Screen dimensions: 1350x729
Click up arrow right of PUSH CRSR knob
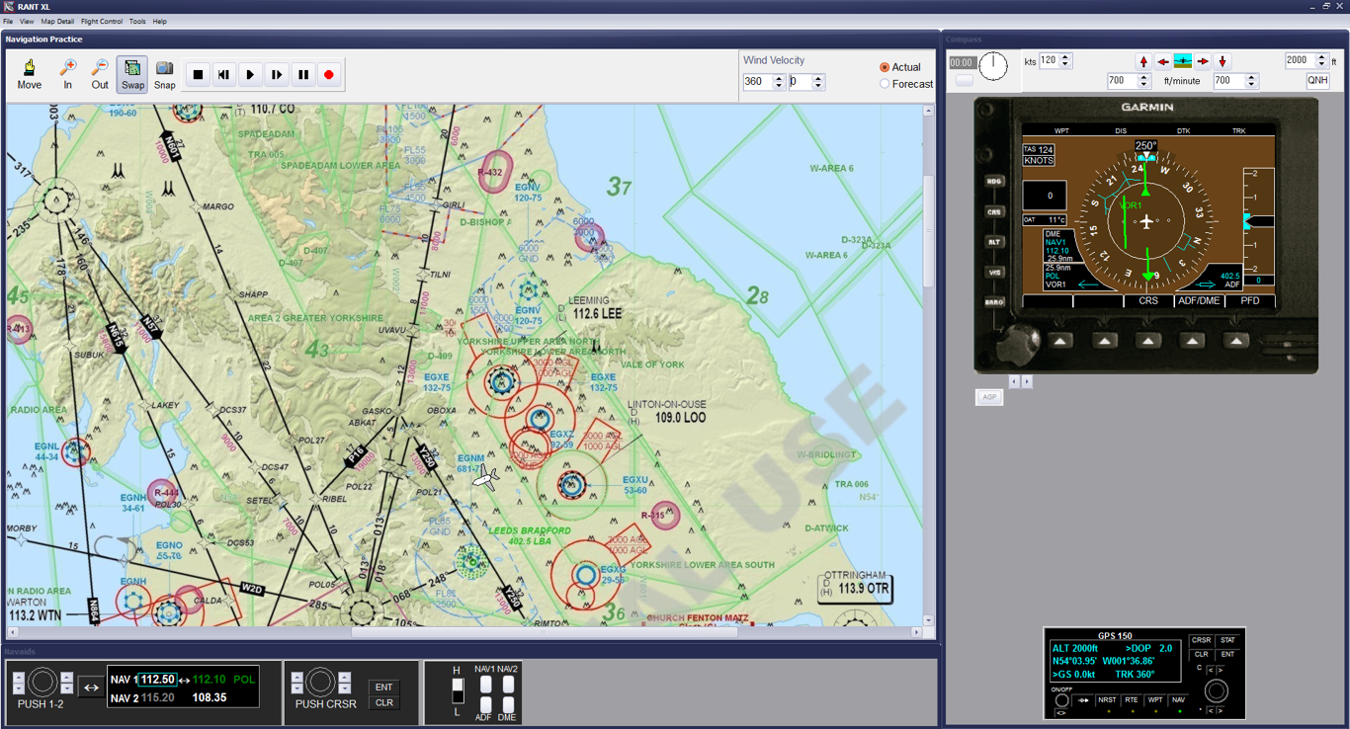(344, 677)
